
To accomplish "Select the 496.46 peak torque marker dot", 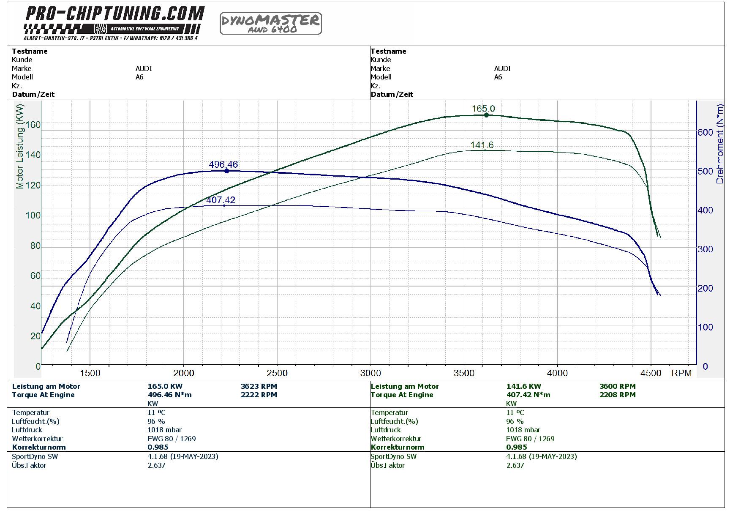I will point(226,171).
